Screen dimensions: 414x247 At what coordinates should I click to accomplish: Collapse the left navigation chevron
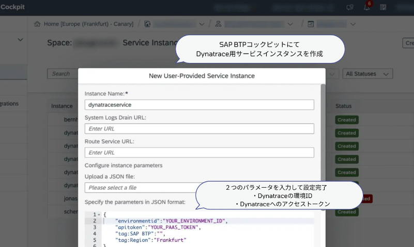point(20,40)
